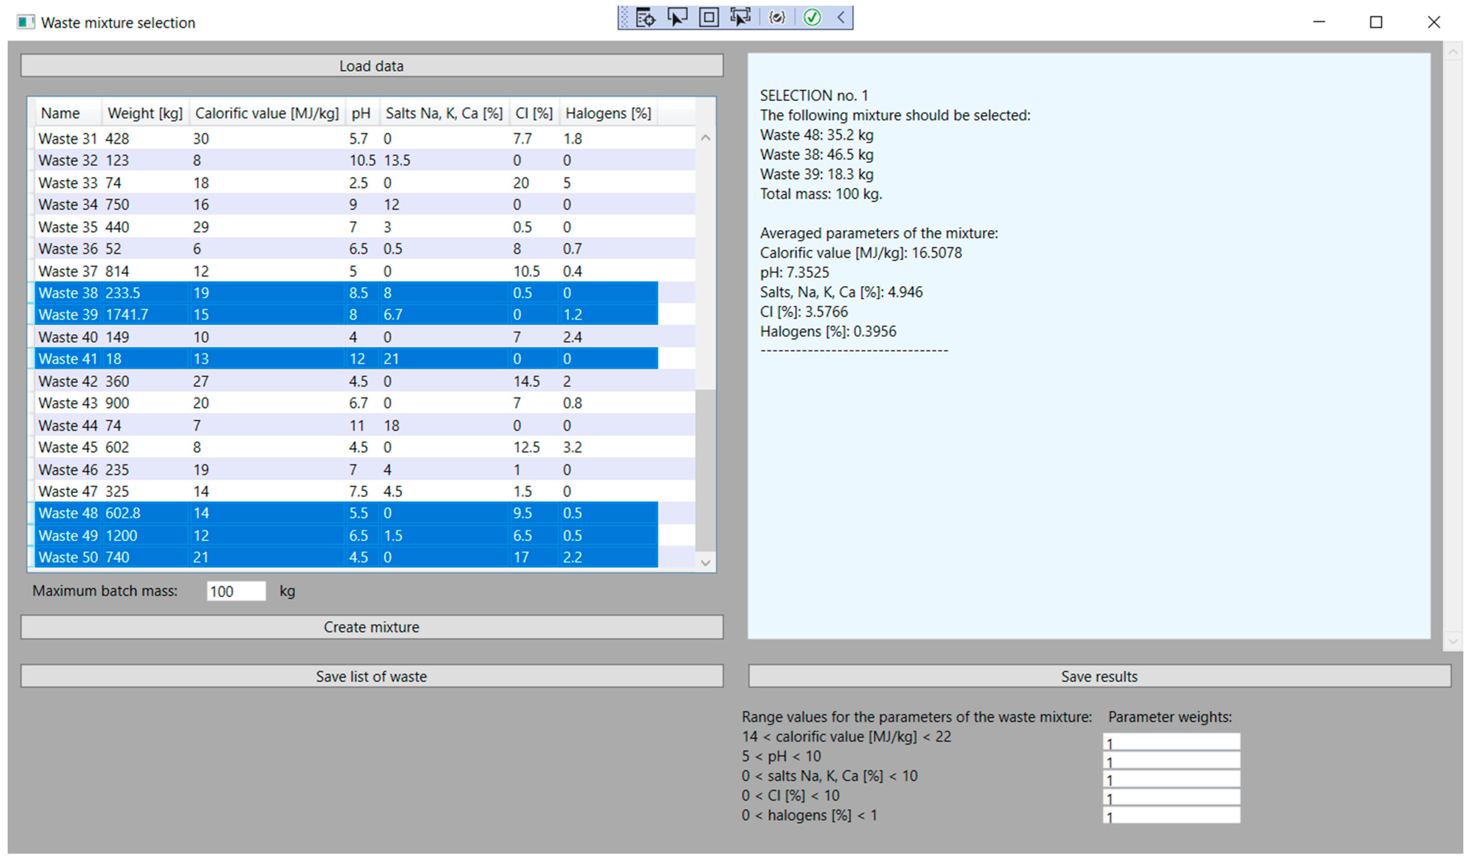The image size is (1469, 862).
Task: Click the app icon in title bar
Action: [25, 23]
